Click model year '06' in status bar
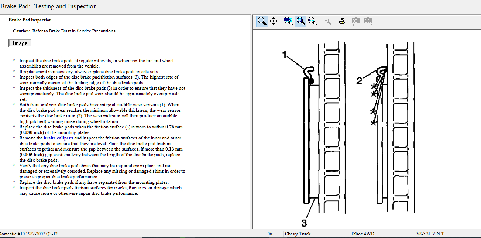 point(270,234)
